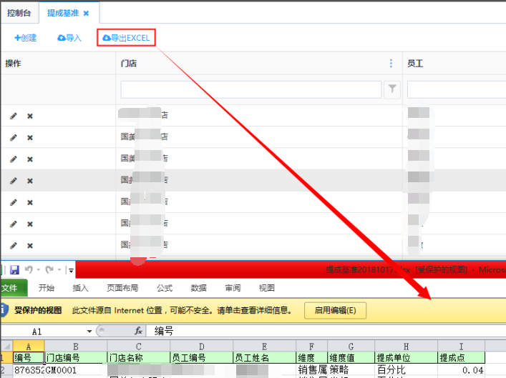Click the filter funnel icon for 门店 column

[392, 89]
